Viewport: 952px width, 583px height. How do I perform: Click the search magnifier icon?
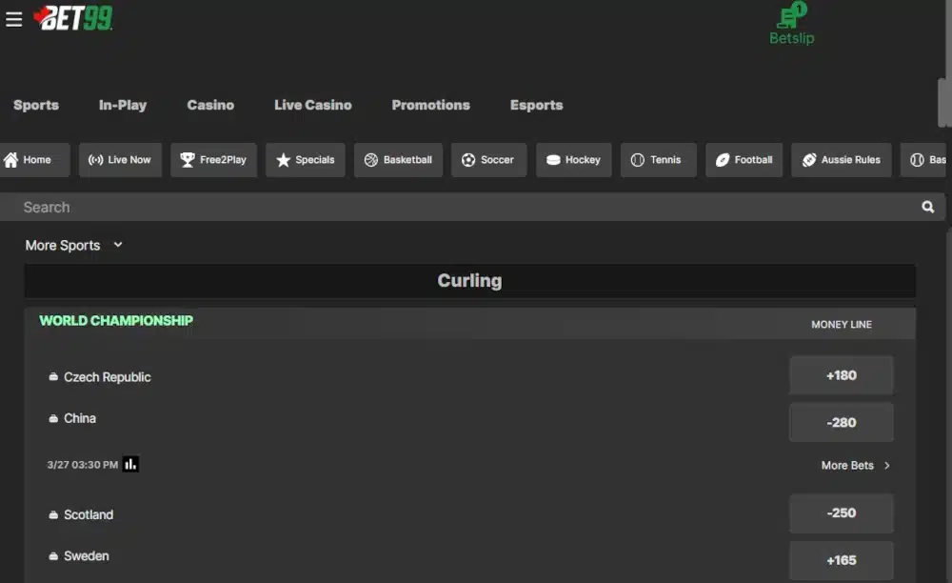coord(928,207)
